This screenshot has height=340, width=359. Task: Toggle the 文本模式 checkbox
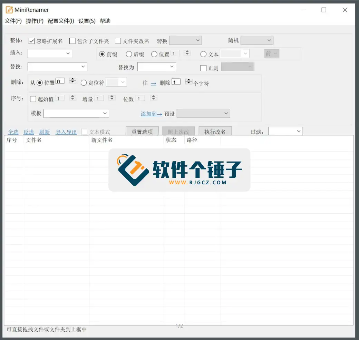point(84,132)
